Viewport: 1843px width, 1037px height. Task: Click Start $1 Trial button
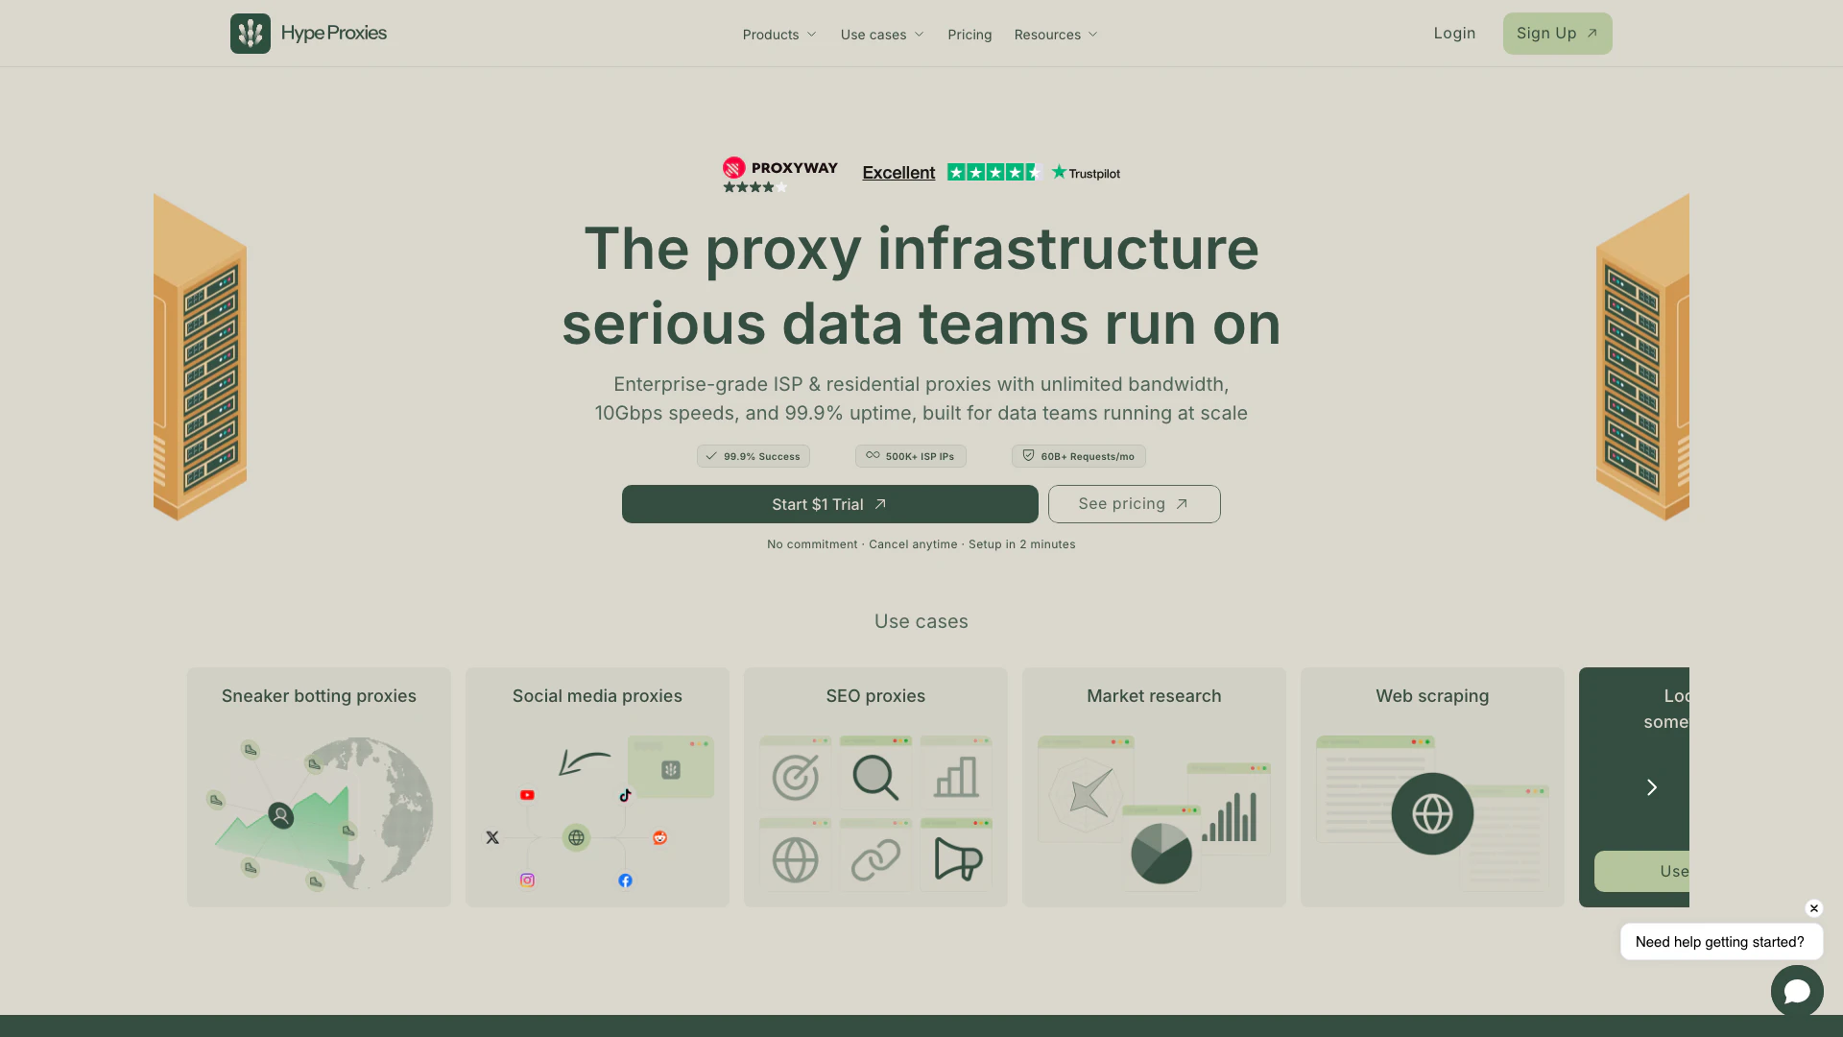pos(829,504)
